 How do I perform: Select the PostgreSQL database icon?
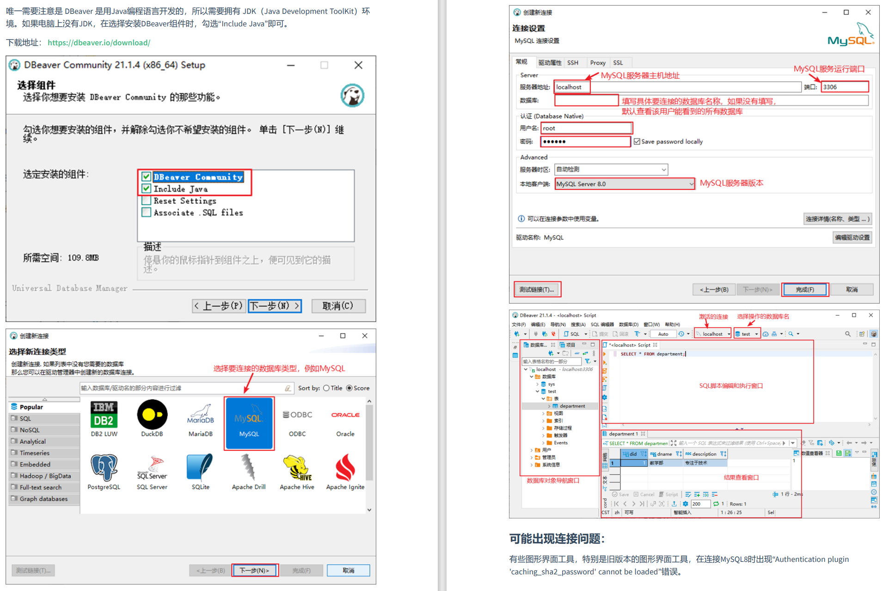tap(104, 467)
